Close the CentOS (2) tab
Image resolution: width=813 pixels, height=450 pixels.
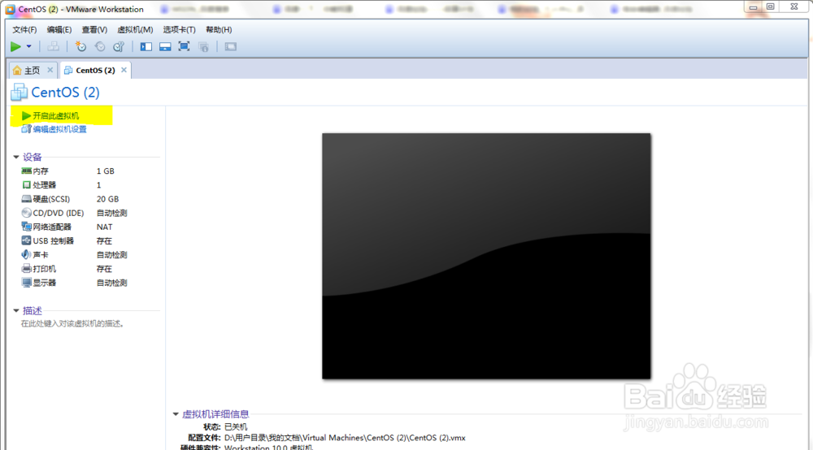[124, 70]
